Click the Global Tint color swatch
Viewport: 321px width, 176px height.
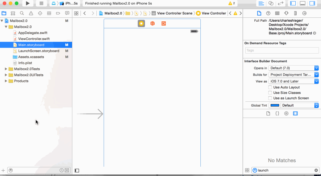point(275,105)
